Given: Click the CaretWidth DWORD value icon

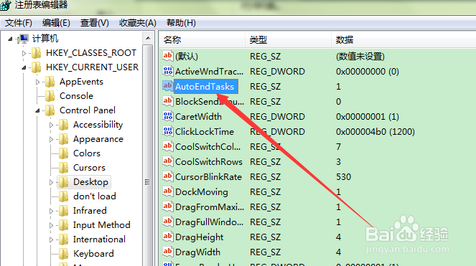Looking at the screenshot, I should (168, 116).
